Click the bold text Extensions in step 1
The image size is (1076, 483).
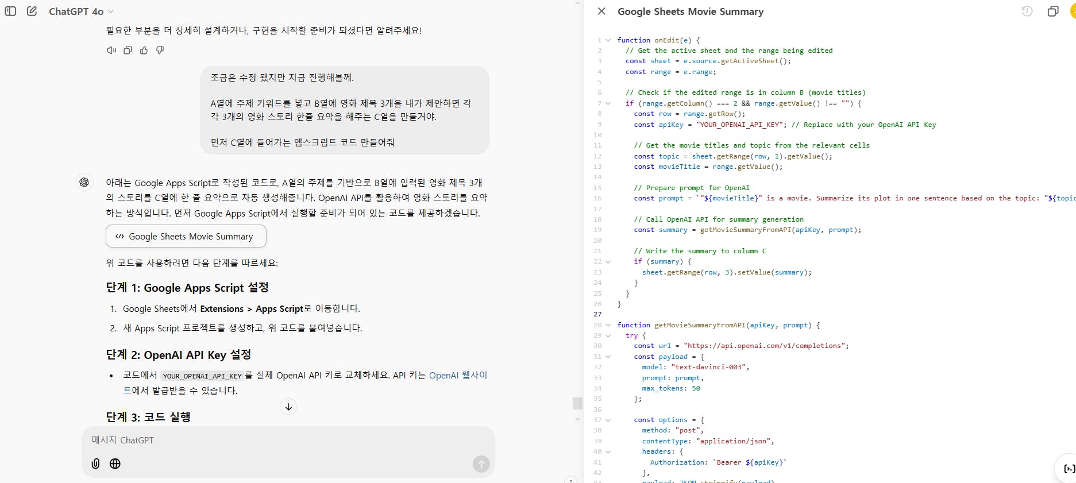(x=222, y=309)
